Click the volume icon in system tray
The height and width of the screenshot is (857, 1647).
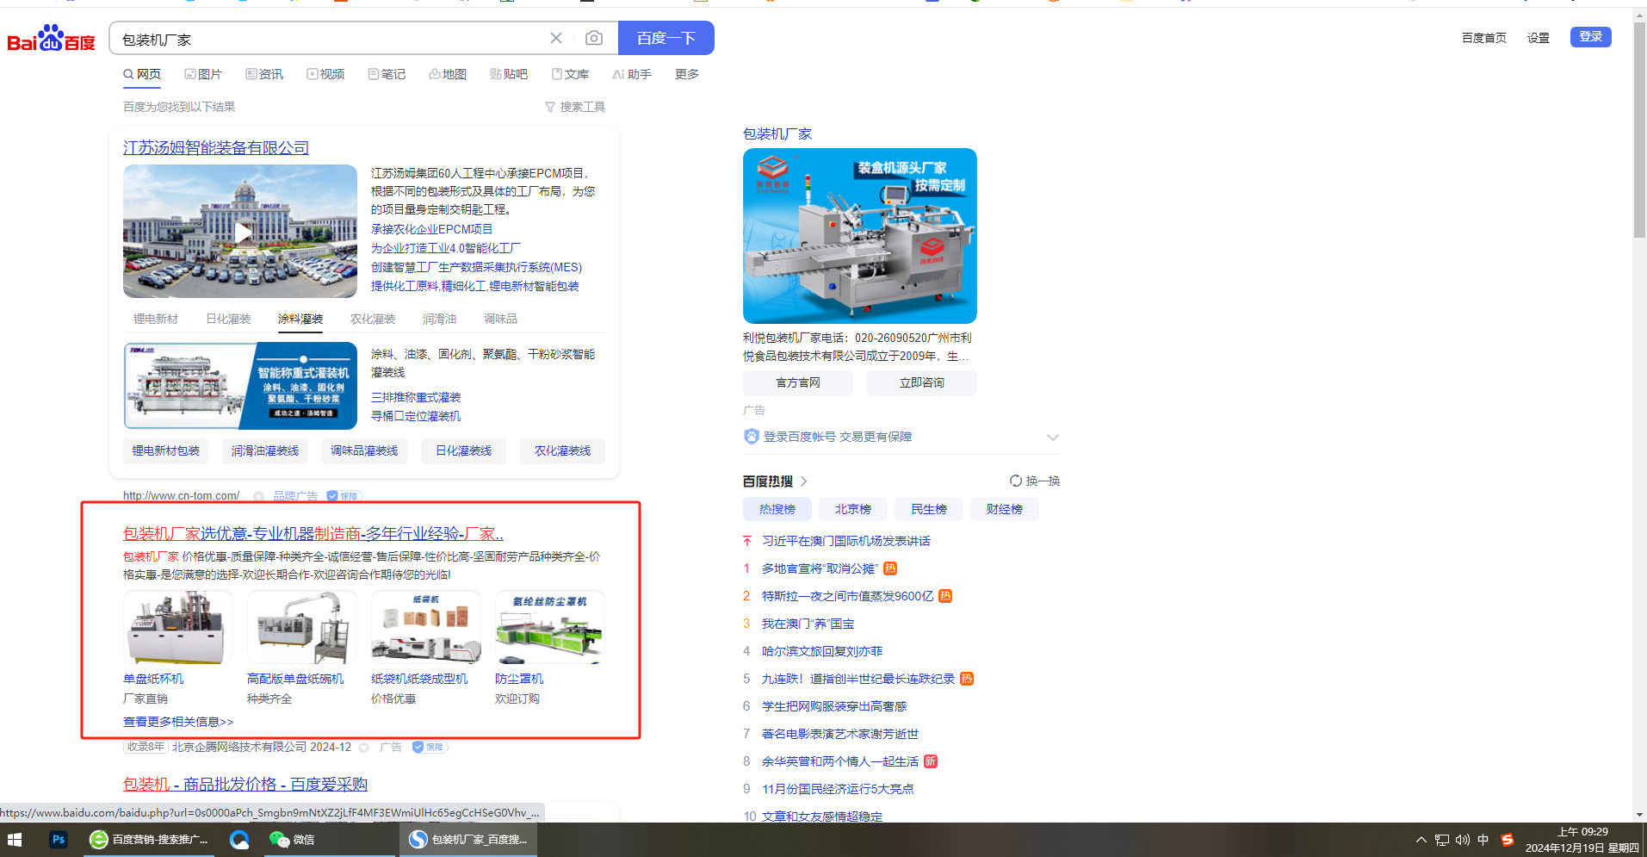(x=1463, y=840)
